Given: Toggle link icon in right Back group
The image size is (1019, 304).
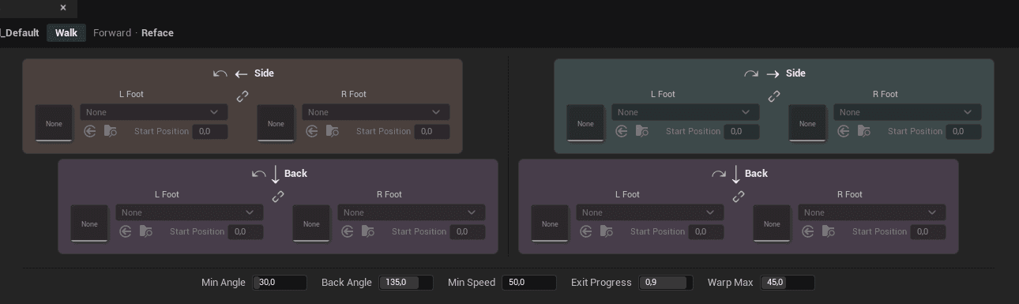Looking at the screenshot, I should 739,197.
